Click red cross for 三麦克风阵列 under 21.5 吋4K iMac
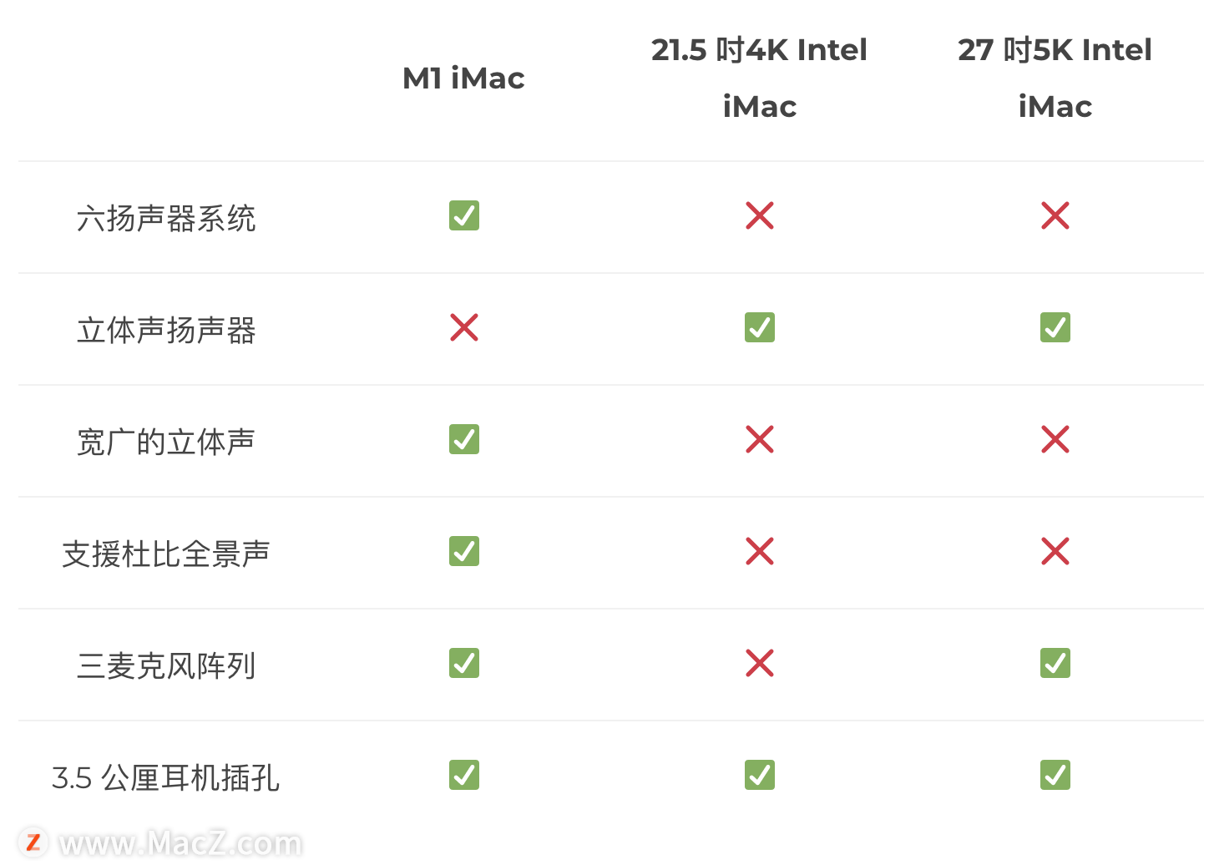The height and width of the screenshot is (865, 1209). coord(760,663)
